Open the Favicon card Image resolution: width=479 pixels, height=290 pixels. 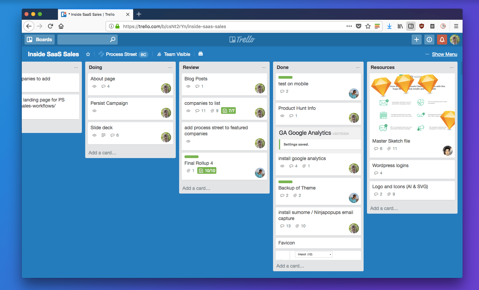[x=318, y=243]
